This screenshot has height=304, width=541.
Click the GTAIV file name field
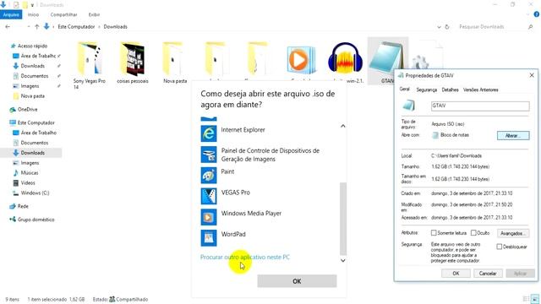(480, 106)
